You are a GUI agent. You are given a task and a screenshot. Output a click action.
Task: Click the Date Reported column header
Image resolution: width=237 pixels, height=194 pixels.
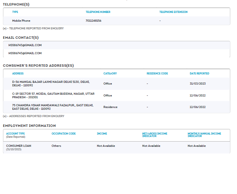click(199, 73)
